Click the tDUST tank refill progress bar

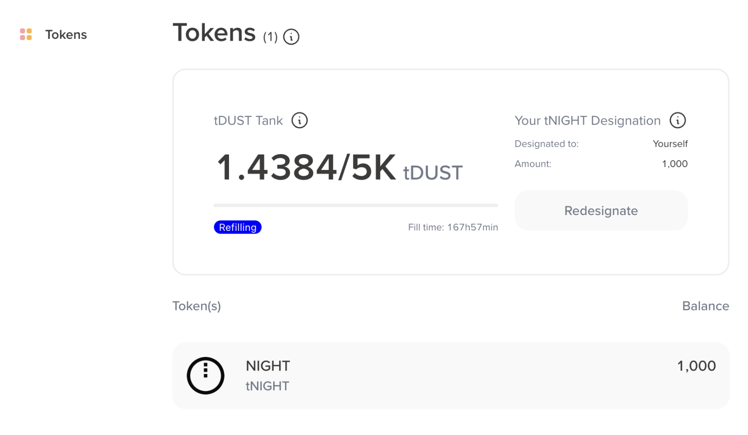[x=355, y=205]
